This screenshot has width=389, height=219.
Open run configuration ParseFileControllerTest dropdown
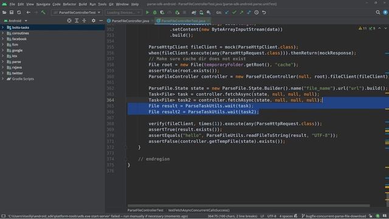tap(77, 12)
